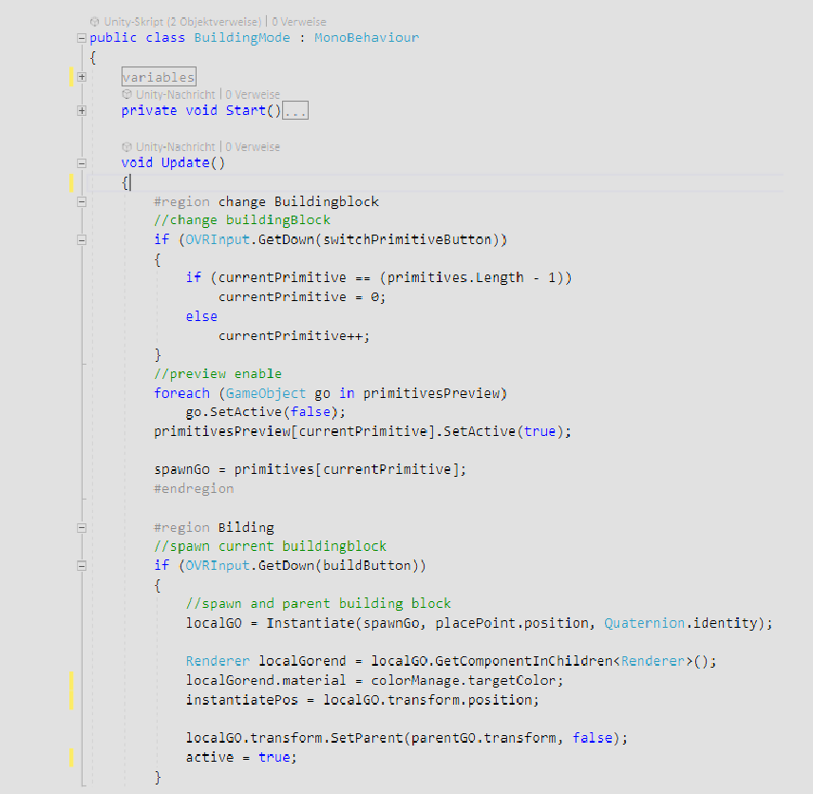
Task: Collapse the switchPrimitiveButton if block
Action: pos(82,240)
